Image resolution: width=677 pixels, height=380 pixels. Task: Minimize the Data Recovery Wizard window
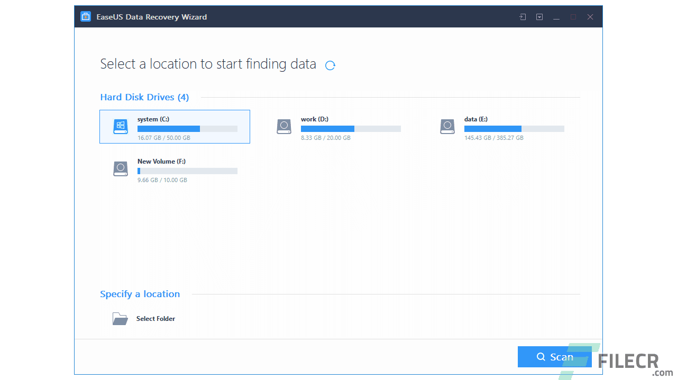click(x=556, y=16)
